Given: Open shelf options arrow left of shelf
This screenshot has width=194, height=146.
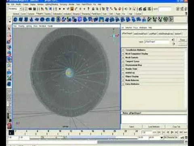Looking at the screenshot, I should tap(10, 21).
